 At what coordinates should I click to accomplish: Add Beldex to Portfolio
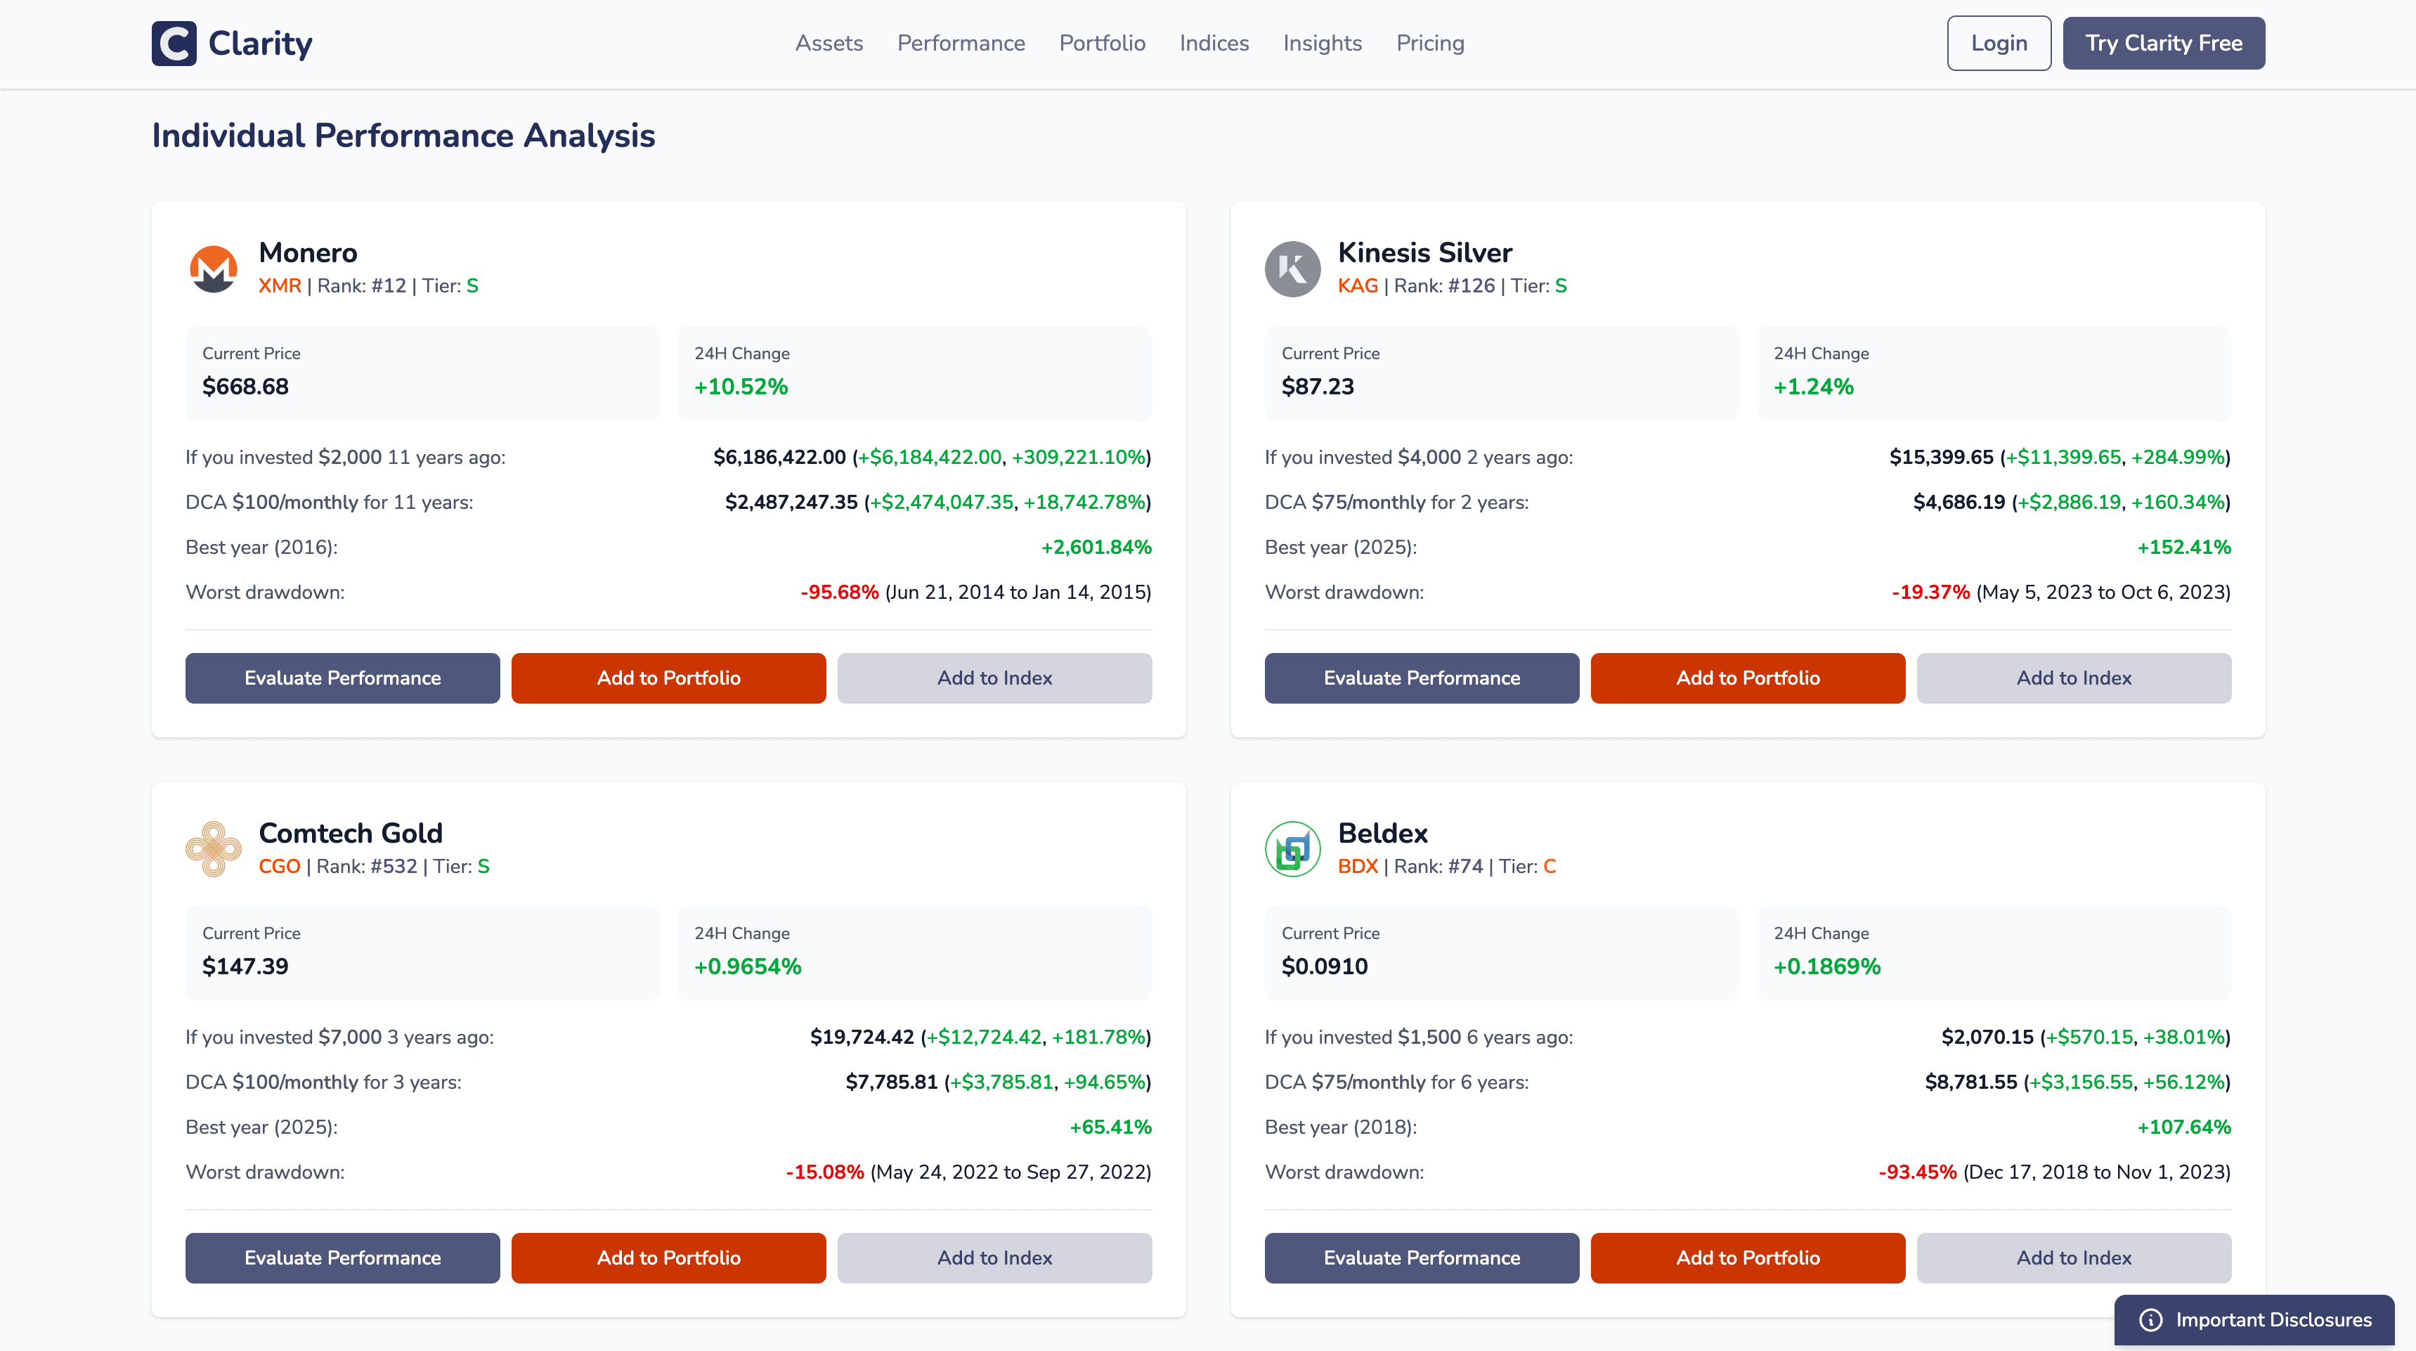pyautogui.click(x=1747, y=1258)
